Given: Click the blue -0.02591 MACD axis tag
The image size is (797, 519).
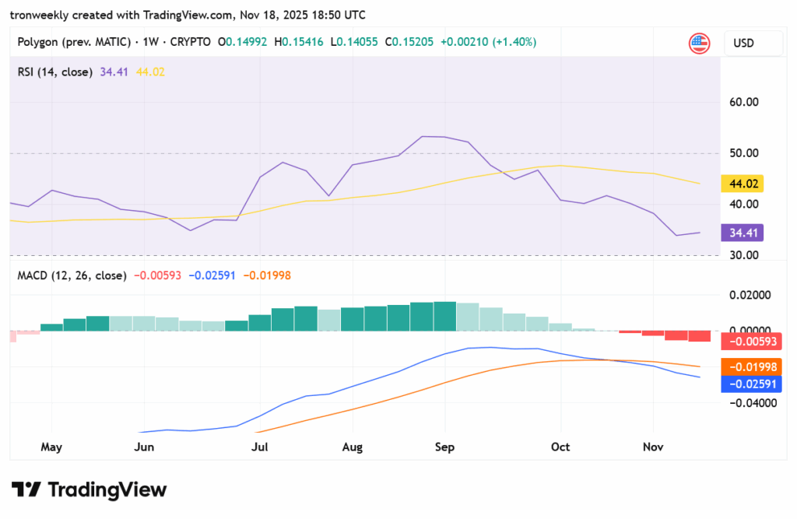Looking at the screenshot, I should pos(750,384).
